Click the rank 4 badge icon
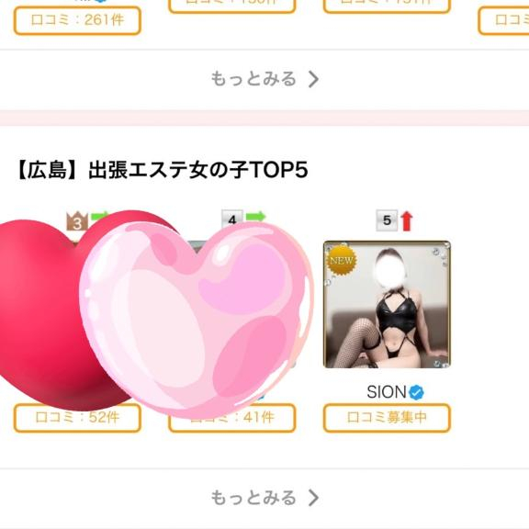529x529 pixels. [x=232, y=218]
